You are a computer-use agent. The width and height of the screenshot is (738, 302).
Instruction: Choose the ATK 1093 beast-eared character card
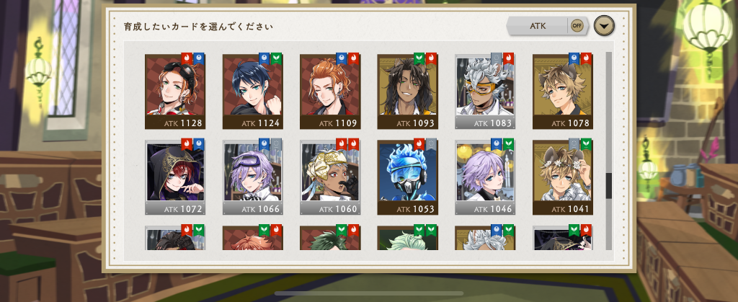(408, 92)
